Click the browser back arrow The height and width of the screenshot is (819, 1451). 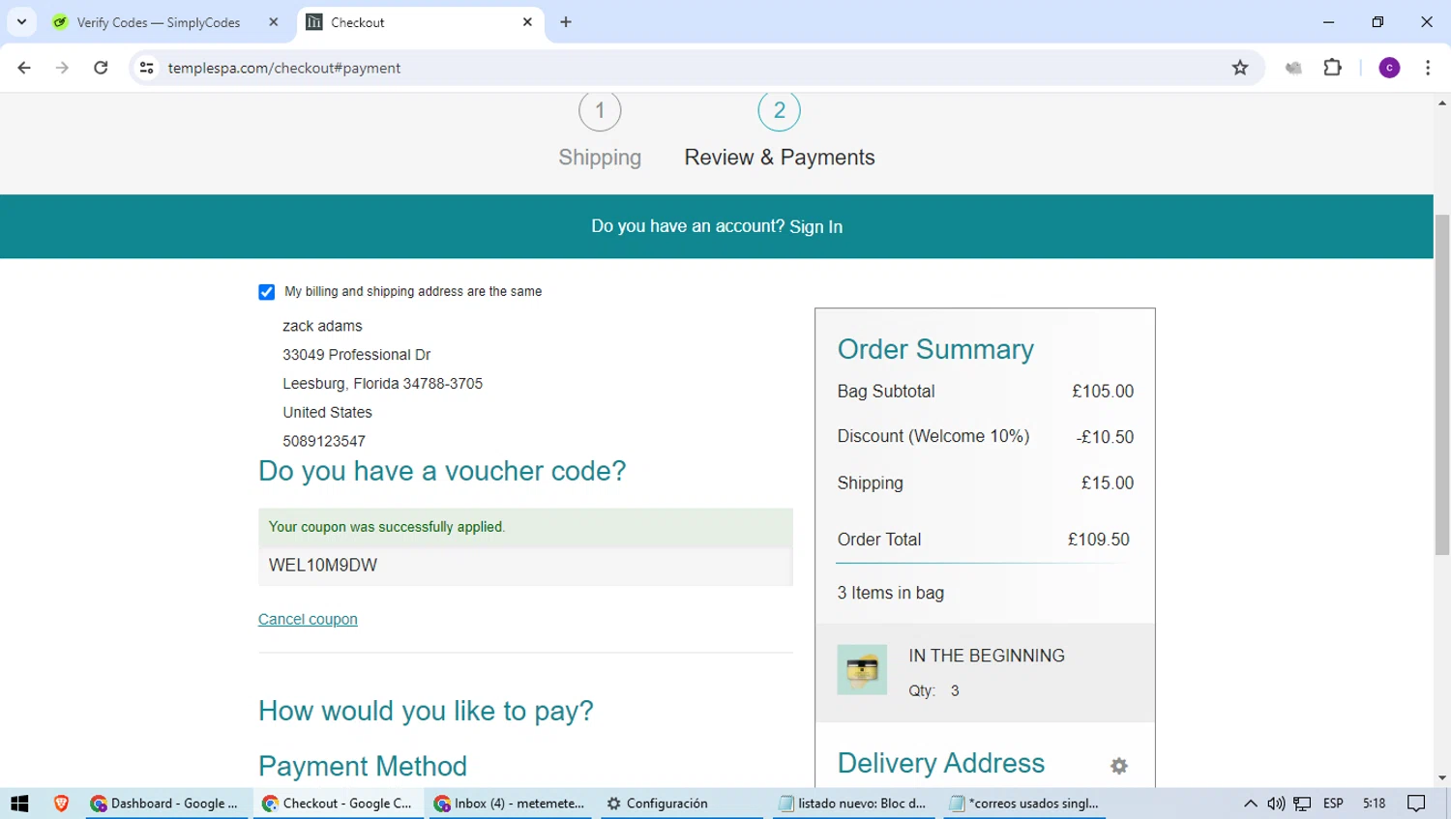[24, 68]
